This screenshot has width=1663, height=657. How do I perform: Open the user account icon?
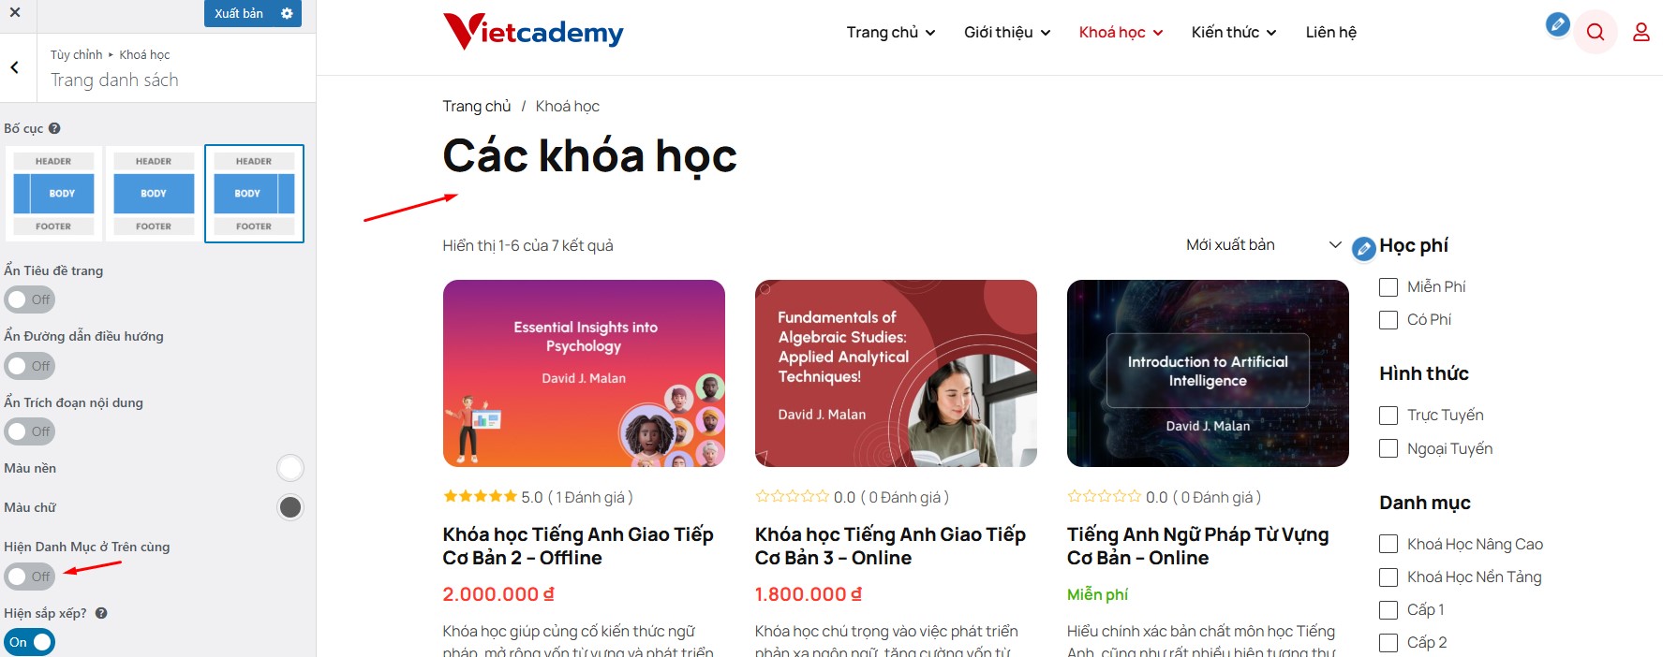pos(1641,33)
